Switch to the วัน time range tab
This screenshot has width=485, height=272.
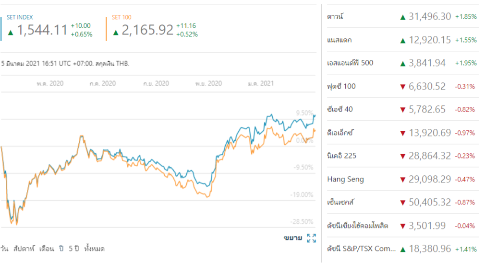[x=4, y=249]
